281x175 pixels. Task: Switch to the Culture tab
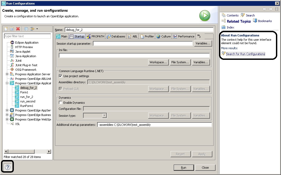[164, 36]
